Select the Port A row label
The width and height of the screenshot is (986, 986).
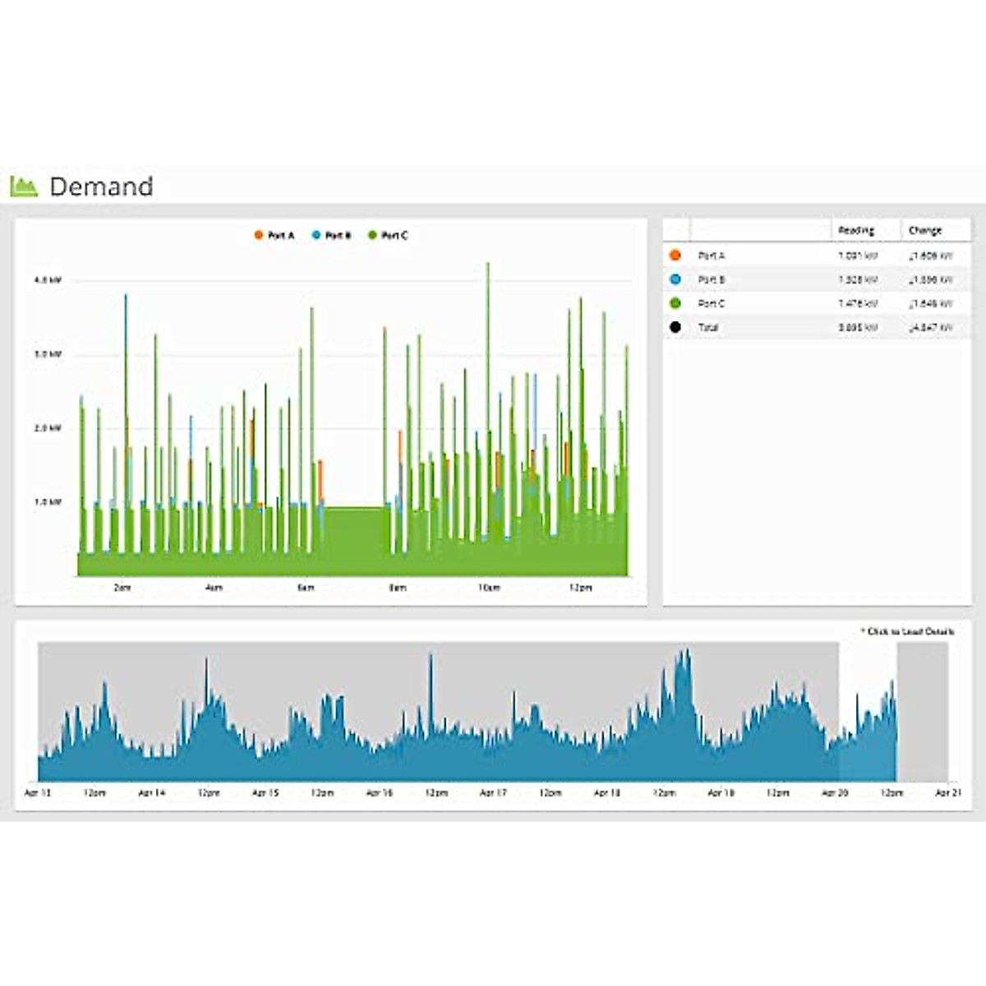pyautogui.click(x=712, y=256)
